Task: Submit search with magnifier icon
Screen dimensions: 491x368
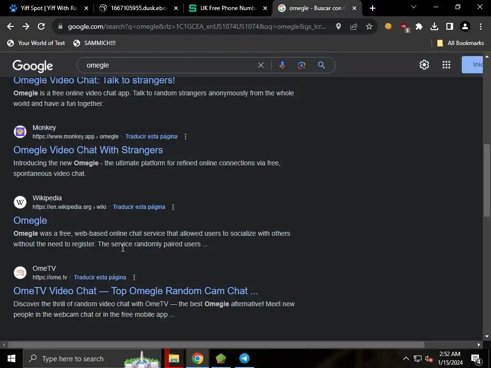Action: (x=321, y=65)
